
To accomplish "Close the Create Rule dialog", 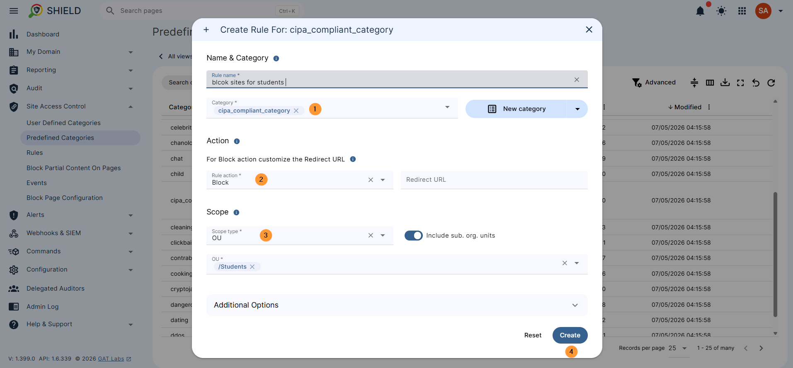I will point(589,29).
